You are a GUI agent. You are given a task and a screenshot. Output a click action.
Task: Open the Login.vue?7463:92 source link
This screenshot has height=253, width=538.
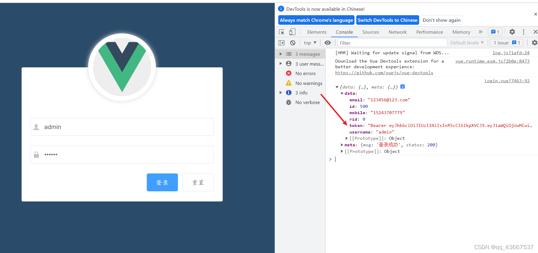pos(507,81)
